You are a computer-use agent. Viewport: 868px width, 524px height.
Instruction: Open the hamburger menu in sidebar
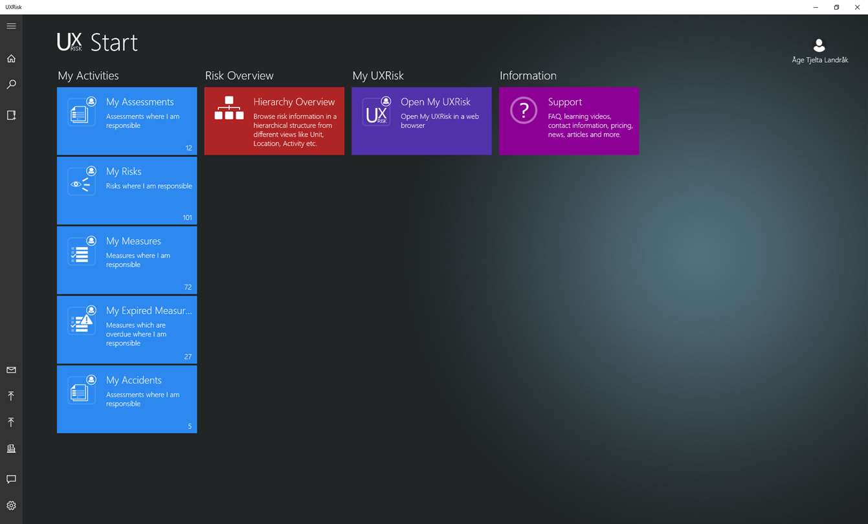(x=11, y=26)
